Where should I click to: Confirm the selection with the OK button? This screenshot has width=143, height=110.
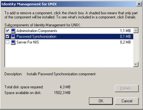point(101,101)
